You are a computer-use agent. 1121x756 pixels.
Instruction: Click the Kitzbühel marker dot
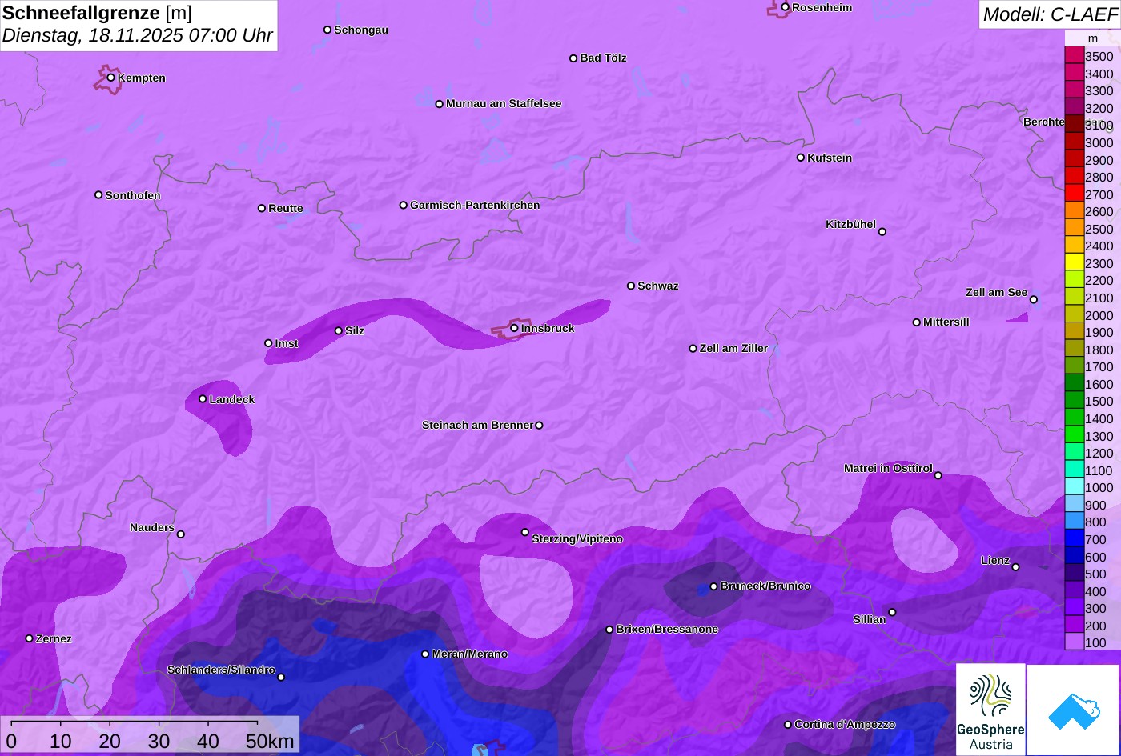tap(882, 232)
